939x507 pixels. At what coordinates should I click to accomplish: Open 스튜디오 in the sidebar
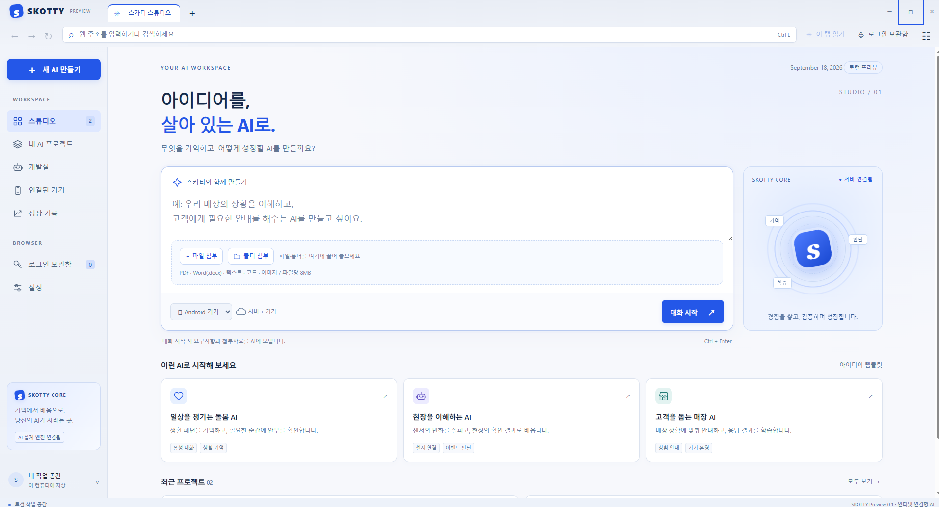point(54,121)
